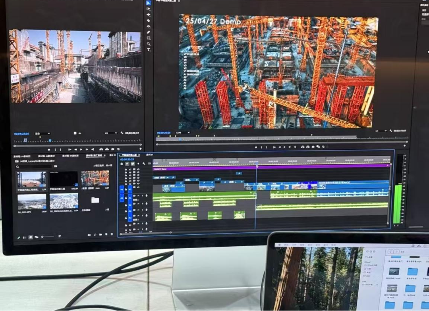The image size is (429, 311).
Task: Click Lift in the Program monitor
Action: point(303,147)
